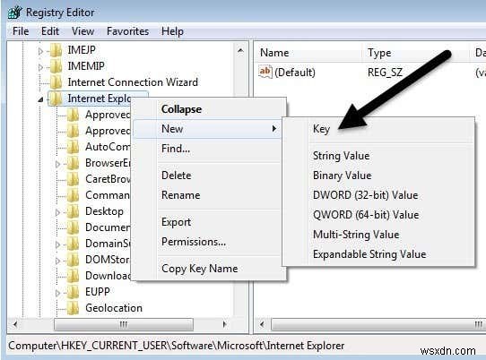Click the Internet Connection Wizard folder icon
Screen dimensions: 486x360
coord(56,82)
